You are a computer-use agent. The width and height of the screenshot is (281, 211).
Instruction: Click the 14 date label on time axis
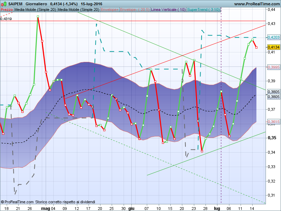pos(252,209)
